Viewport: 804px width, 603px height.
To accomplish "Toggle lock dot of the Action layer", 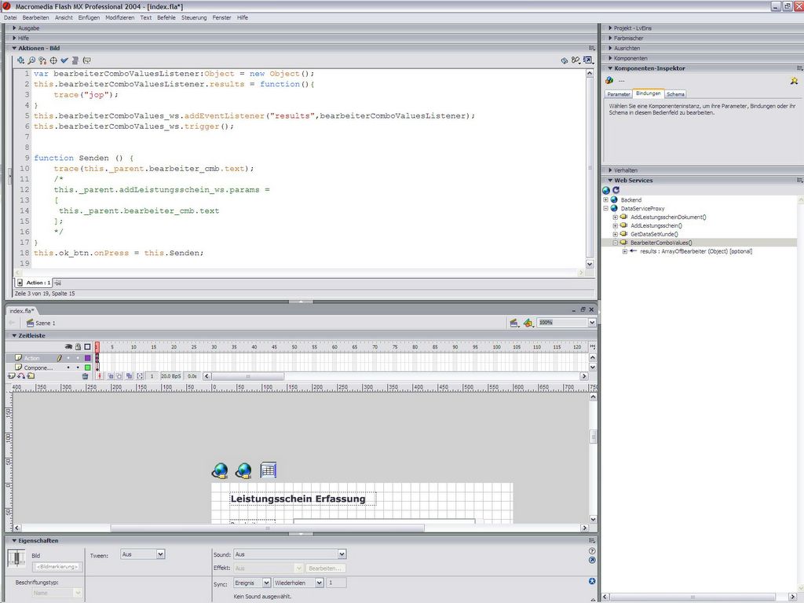I will coord(78,358).
